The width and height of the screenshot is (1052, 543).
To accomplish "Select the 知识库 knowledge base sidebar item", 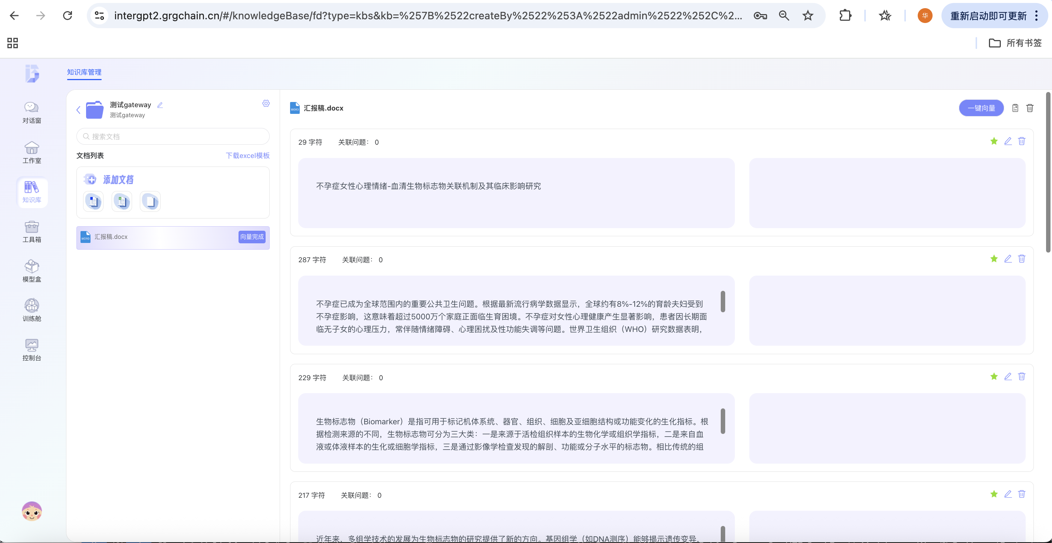I will [x=32, y=192].
